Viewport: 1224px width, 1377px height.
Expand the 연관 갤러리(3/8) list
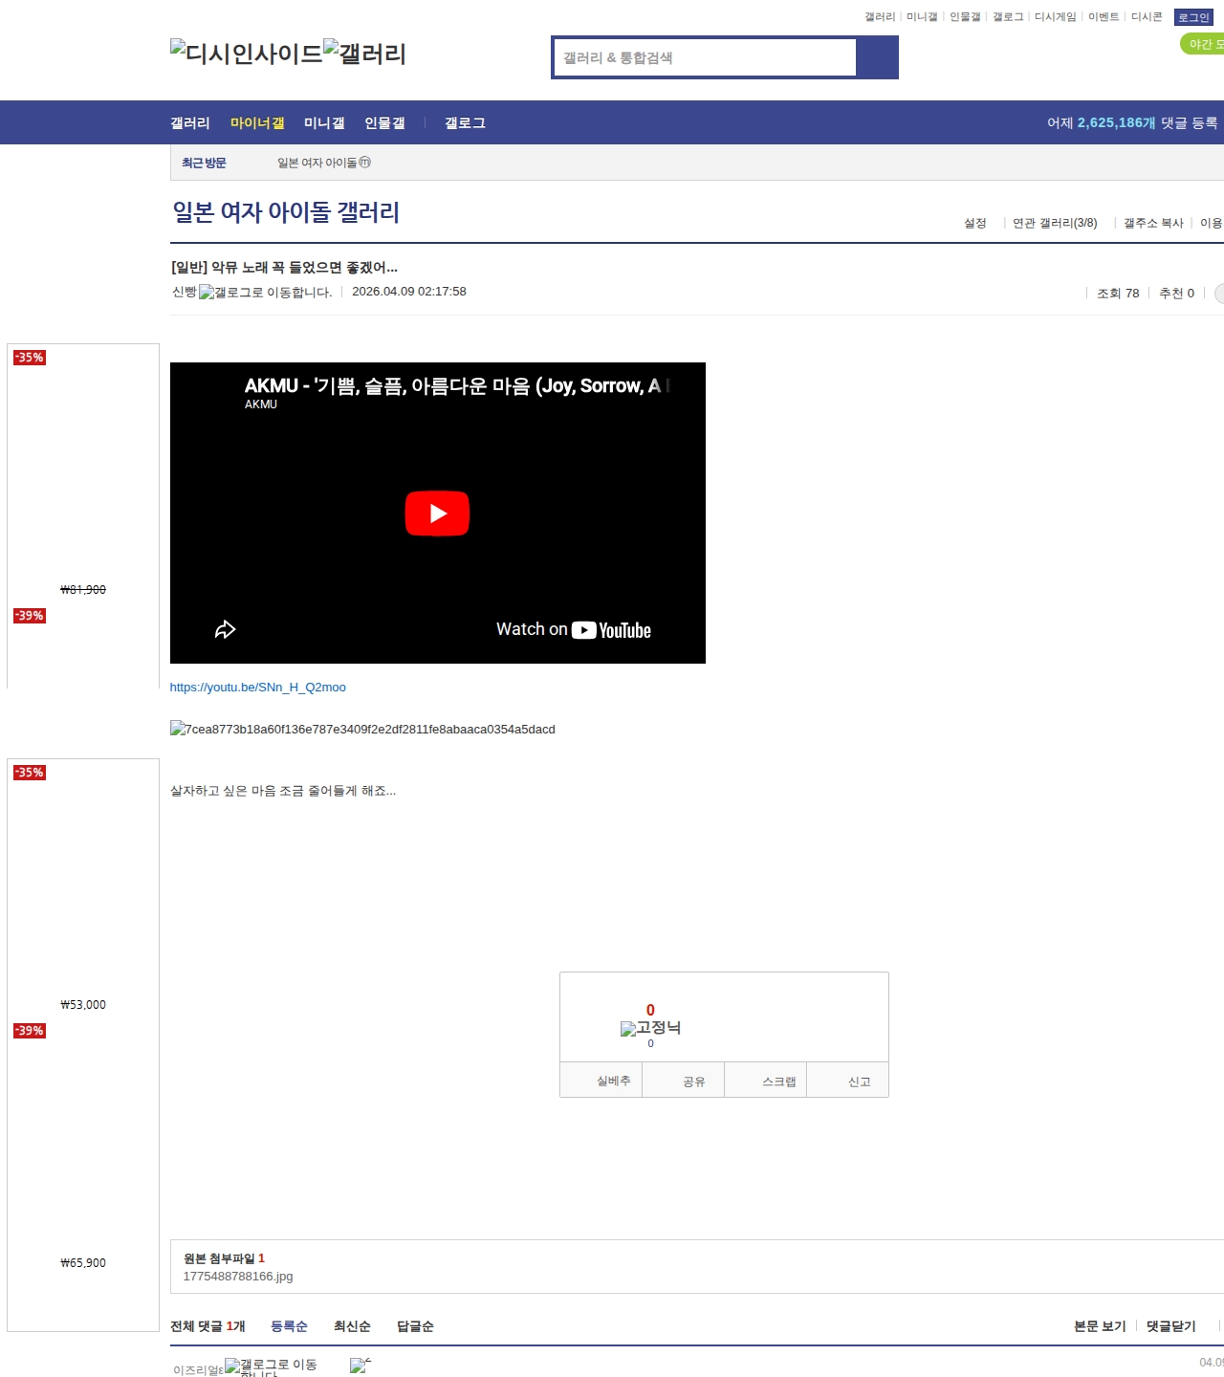[1055, 223]
